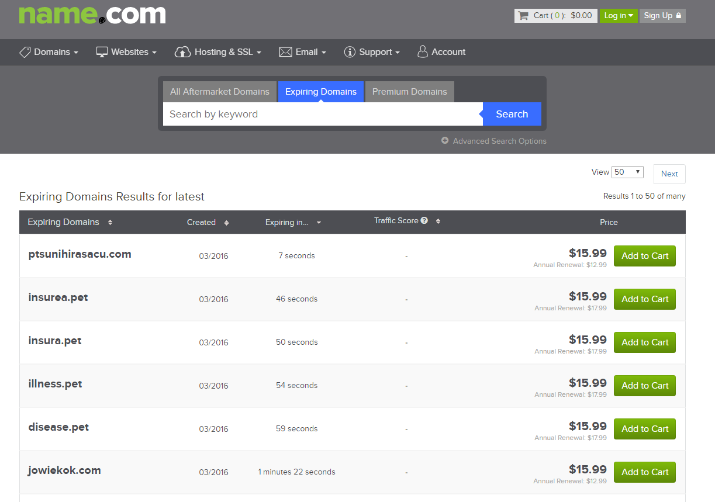This screenshot has width=715, height=502.
Task: Open the Support menu
Action: coord(372,52)
